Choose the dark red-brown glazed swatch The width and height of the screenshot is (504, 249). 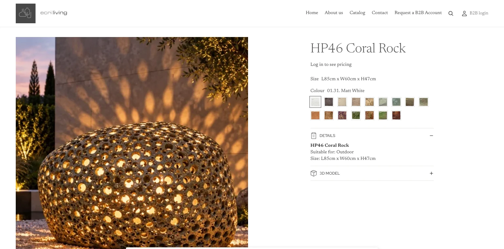(396, 115)
